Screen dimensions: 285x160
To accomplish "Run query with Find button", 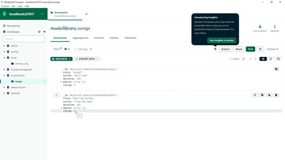I will pos(250,49).
